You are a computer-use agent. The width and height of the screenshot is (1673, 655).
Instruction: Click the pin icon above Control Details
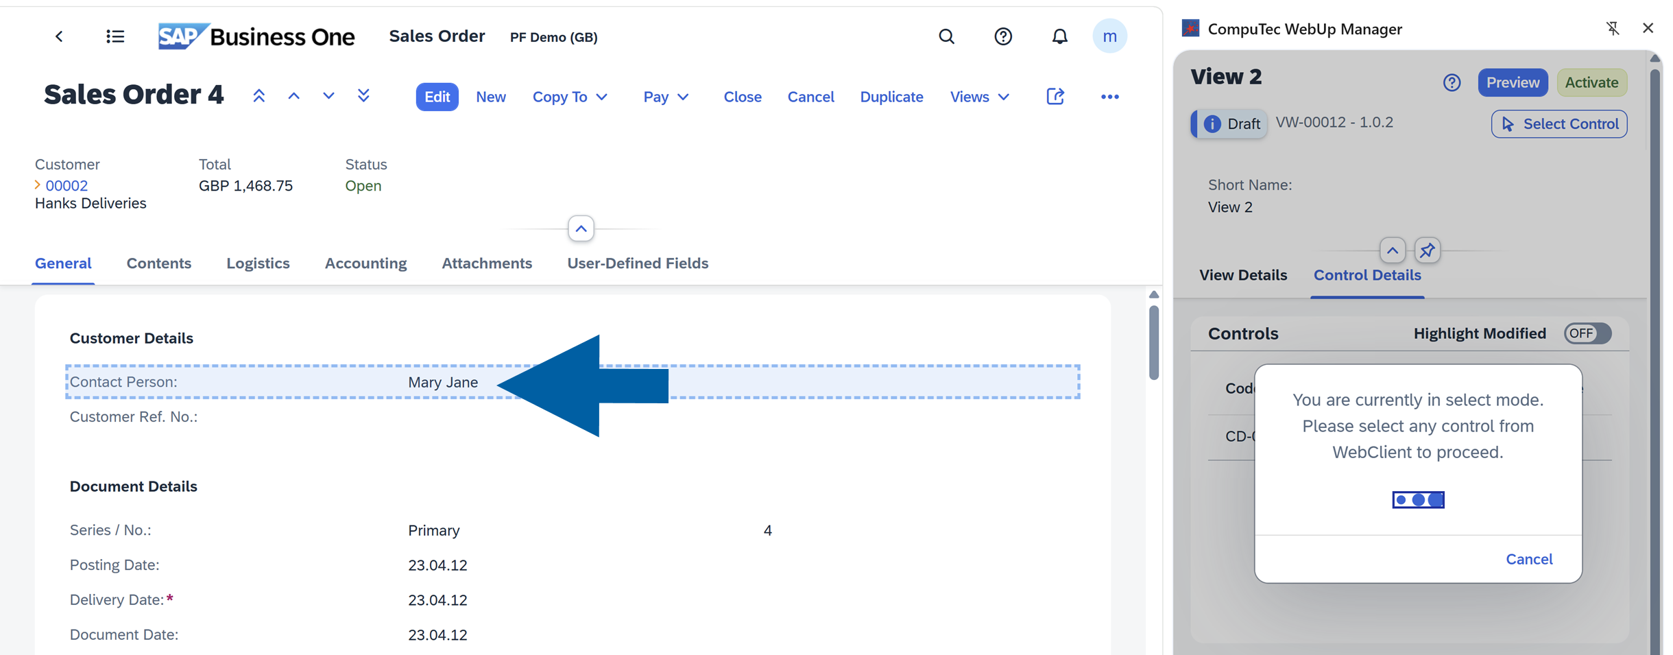(1428, 250)
